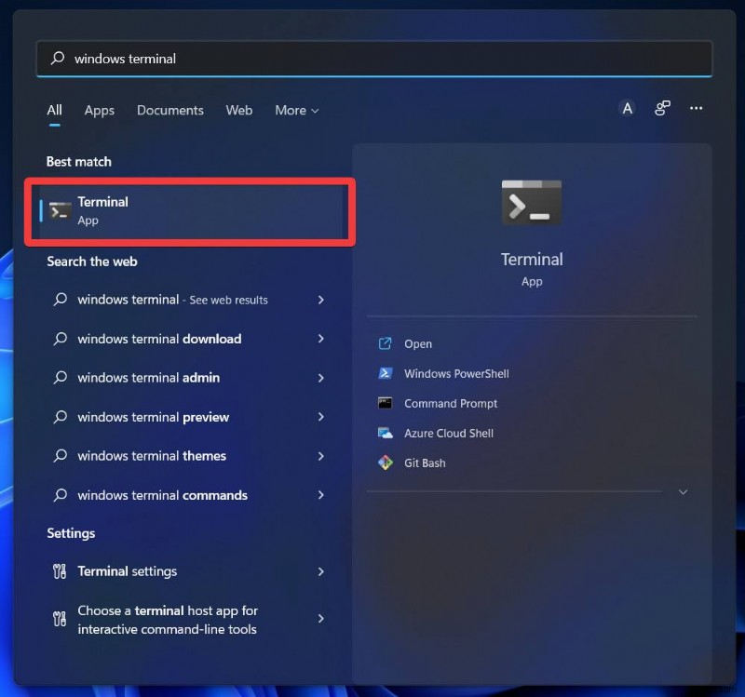Switch to the Apps tab
Image resolution: width=745 pixels, height=697 pixels.
click(99, 110)
